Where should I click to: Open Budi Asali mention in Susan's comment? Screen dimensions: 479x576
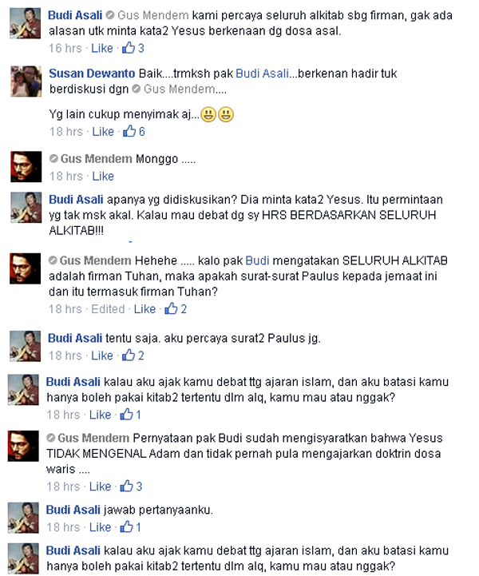[x=262, y=73]
